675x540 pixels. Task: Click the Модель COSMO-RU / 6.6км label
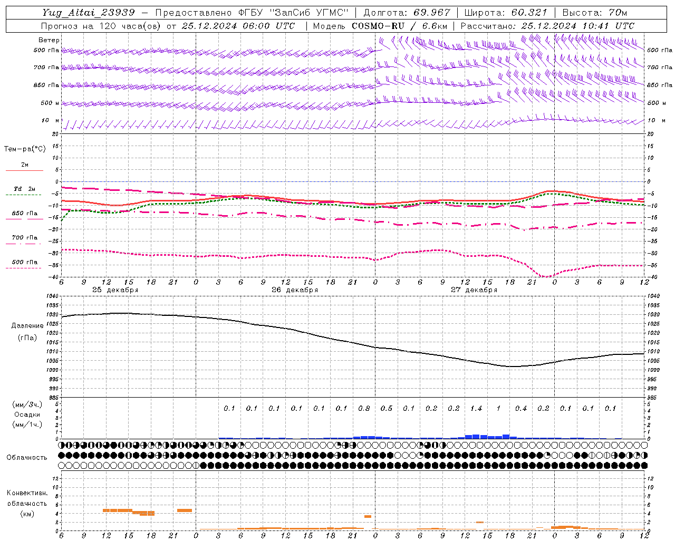coord(380,26)
